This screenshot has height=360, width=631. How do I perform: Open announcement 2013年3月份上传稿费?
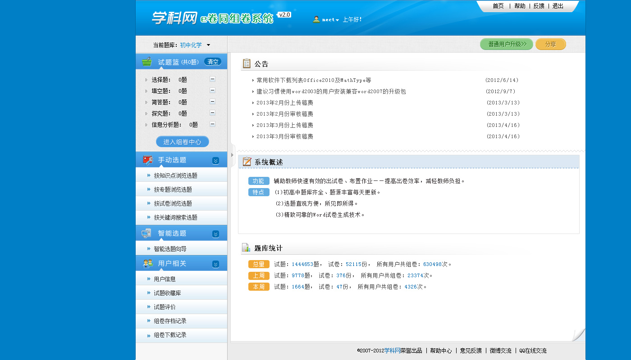(x=285, y=125)
